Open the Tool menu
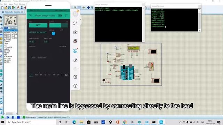Viewport: 223px width, 125px height. coord(16,4)
